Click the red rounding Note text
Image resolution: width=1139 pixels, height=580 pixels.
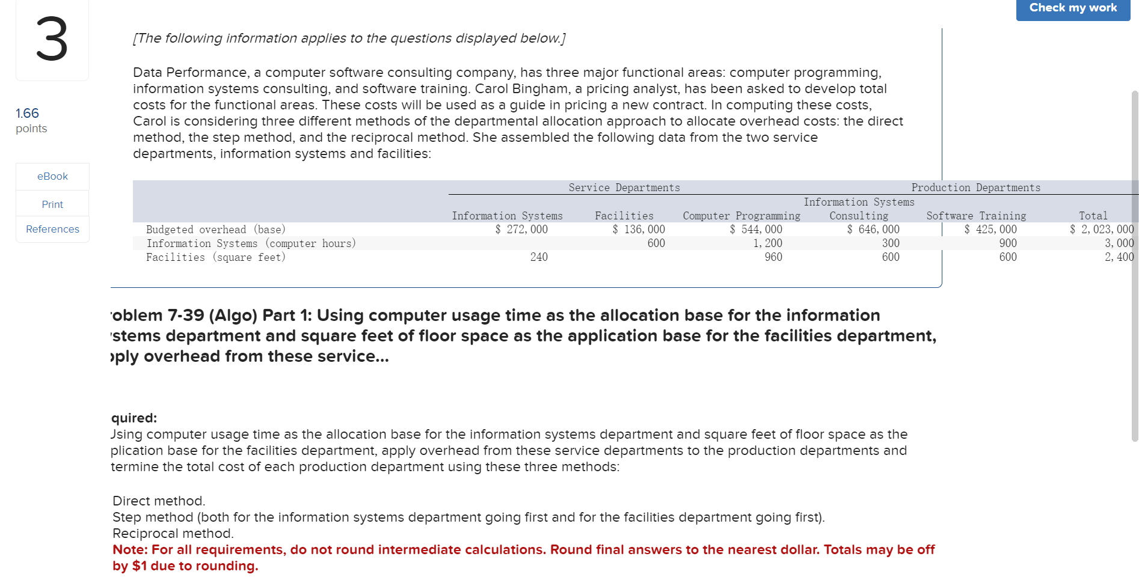[524, 558]
